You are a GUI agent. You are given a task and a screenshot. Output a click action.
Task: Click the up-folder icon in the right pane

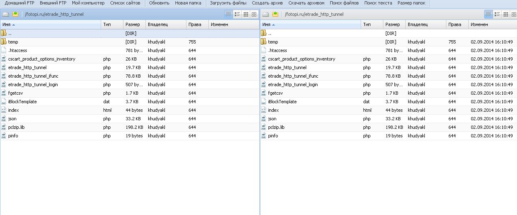pyautogui.click(x=275, y=14)
